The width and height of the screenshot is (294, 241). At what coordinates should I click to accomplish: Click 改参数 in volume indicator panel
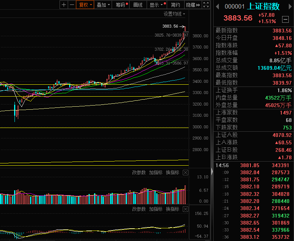coord(139,172)
